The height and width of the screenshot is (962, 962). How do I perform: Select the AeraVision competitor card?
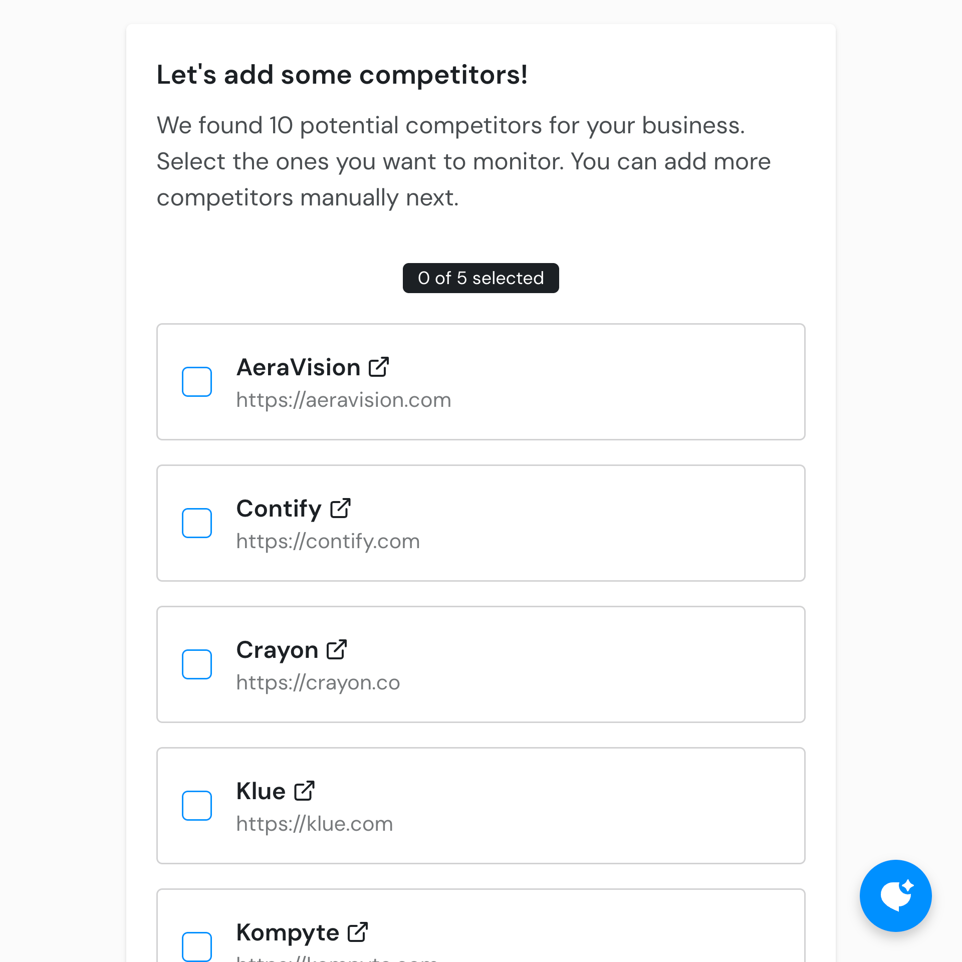pyautogui.click(x=601, y=381)
